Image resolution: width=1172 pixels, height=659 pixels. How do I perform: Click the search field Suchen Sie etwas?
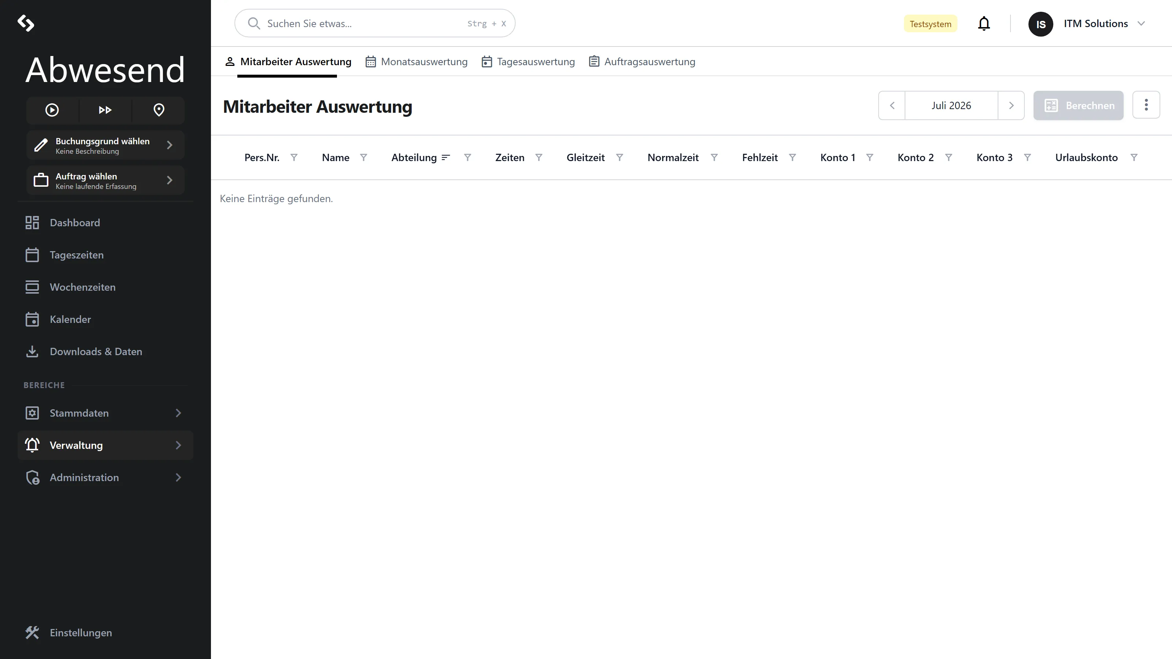(x=375, y=24)
